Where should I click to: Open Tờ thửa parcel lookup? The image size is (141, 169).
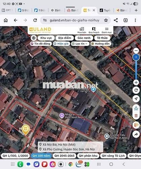(102, 38)
